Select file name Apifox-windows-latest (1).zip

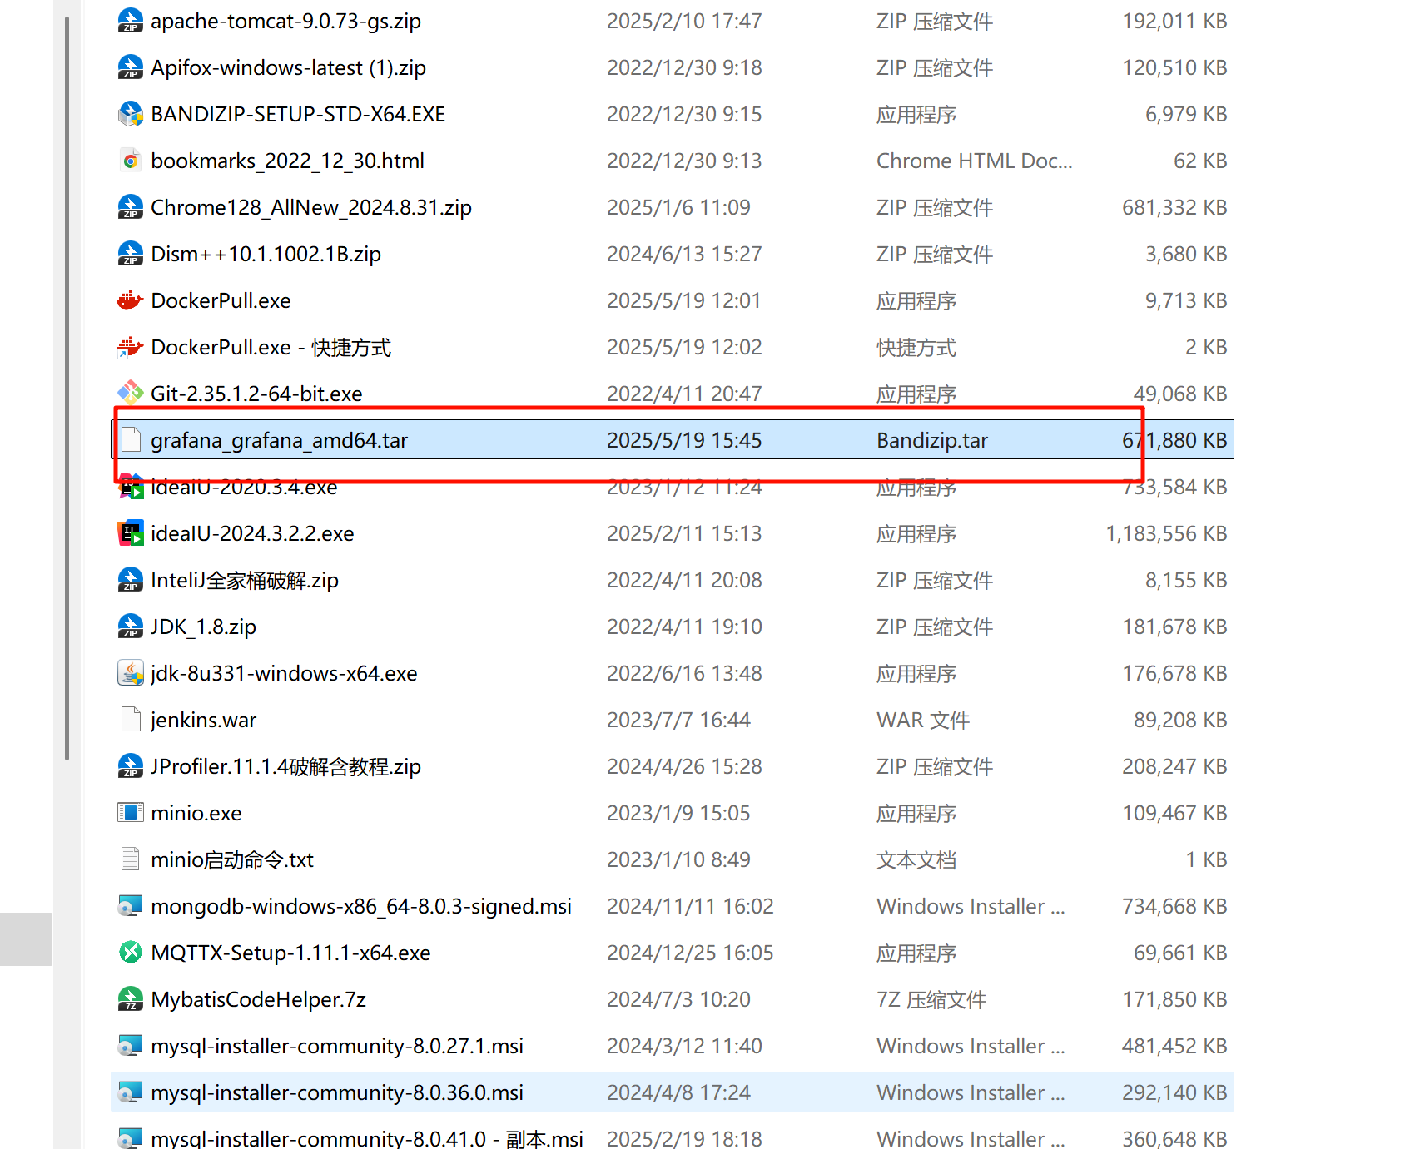click(288, 67)
